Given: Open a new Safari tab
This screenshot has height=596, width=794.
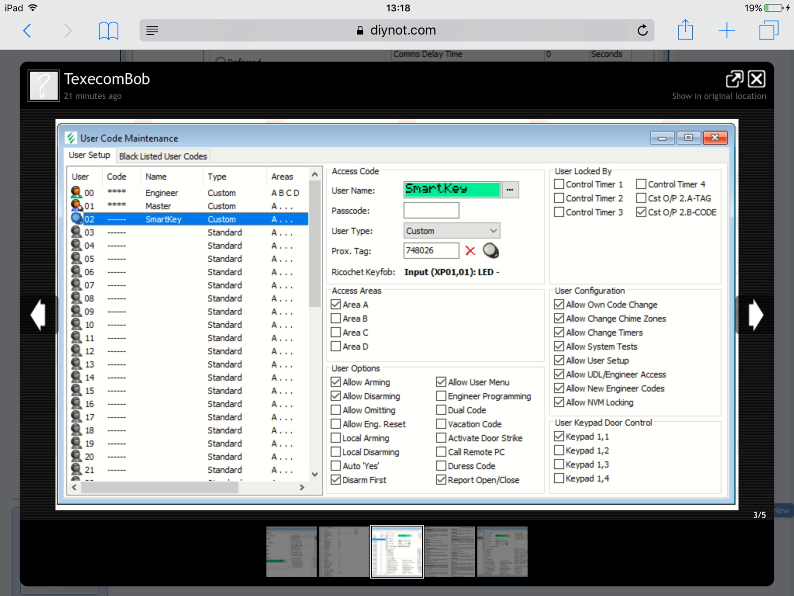Looking at the screenshot, I should click(727, 31).
